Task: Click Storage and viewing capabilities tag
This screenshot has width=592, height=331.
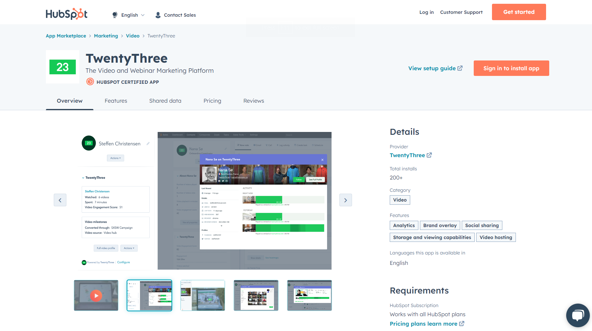Action: coord(432,237)
